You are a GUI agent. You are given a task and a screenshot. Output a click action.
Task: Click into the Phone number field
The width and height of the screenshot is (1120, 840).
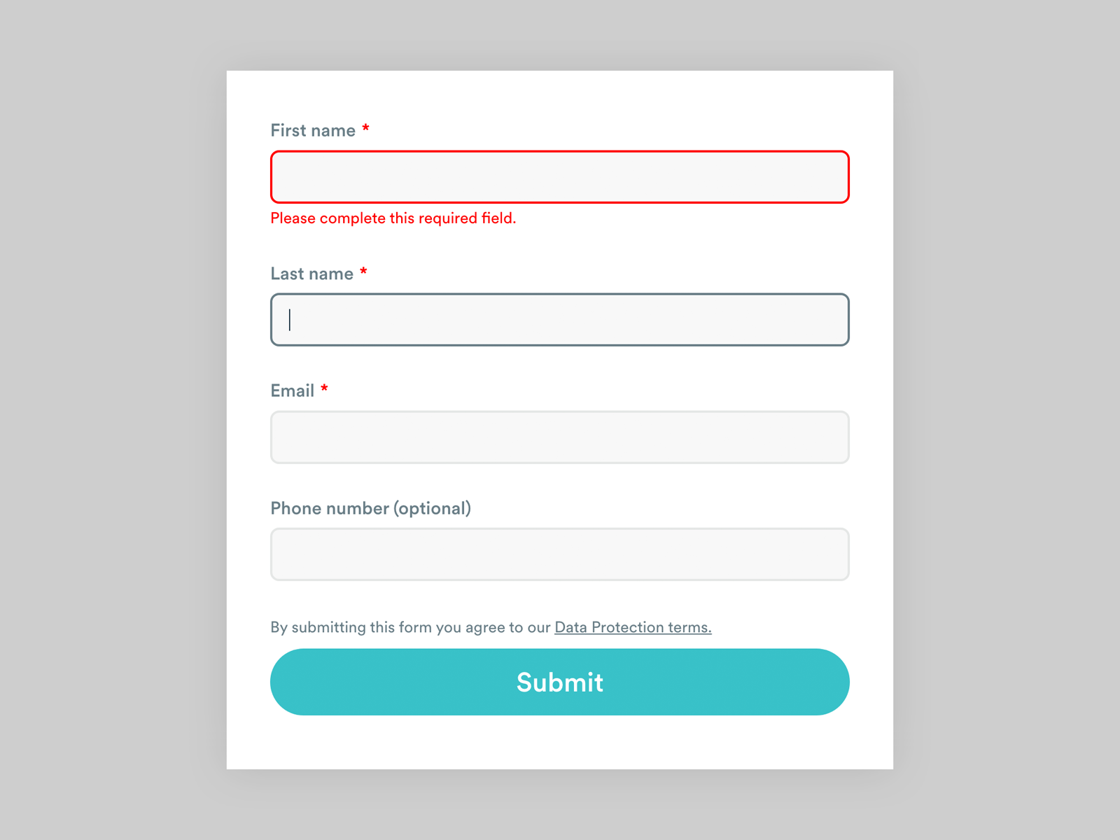tap(560, 554)
